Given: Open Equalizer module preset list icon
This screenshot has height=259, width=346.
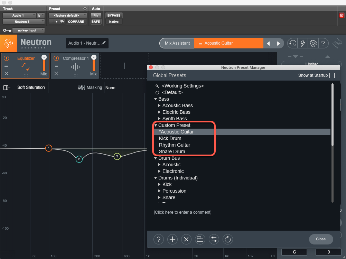Looking at the screenshot, I should [7, 66].
